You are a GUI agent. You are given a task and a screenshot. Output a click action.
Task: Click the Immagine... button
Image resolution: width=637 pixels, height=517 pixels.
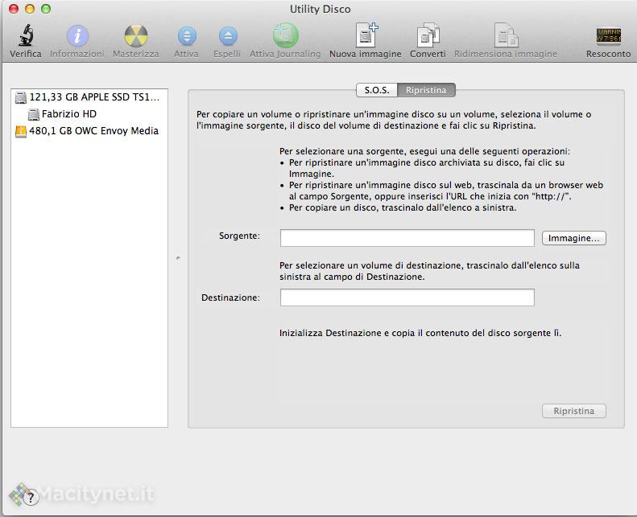pyautogui.click(x=573, y=238)
